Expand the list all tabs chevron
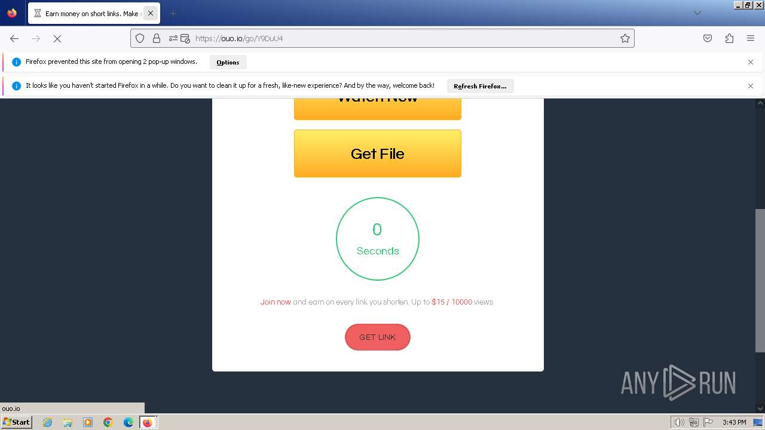The height and width of the screenshot is (430, 765). 697,13
